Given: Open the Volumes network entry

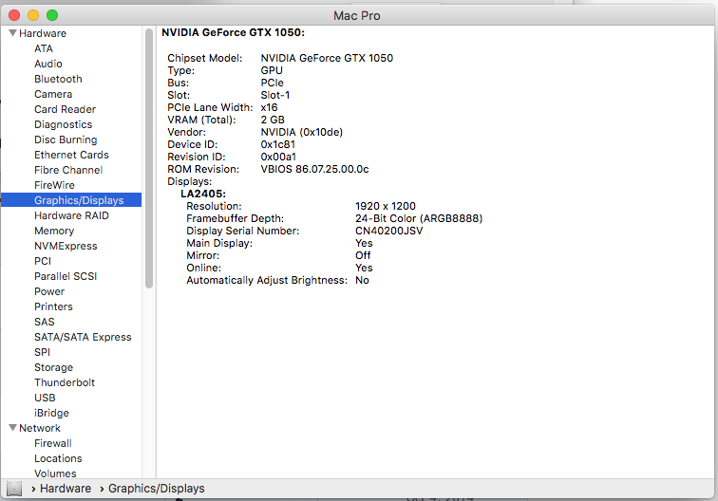Looking at the screenshot, I should tap(55, 473).
